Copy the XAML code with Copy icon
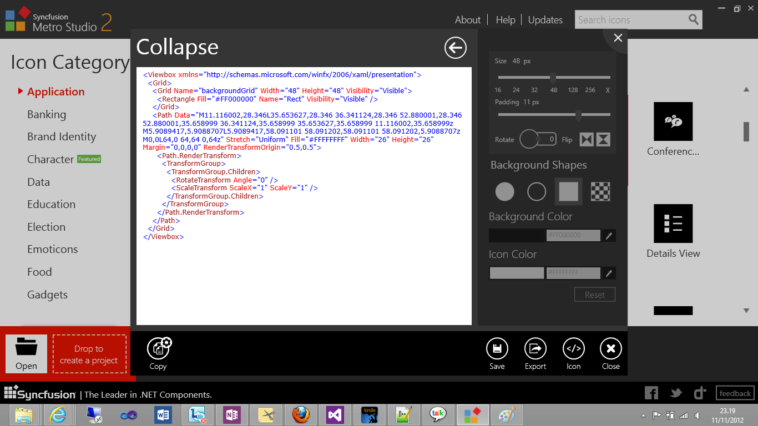The height and width of the screenshot is (426, 758). [x=159, y=349]
